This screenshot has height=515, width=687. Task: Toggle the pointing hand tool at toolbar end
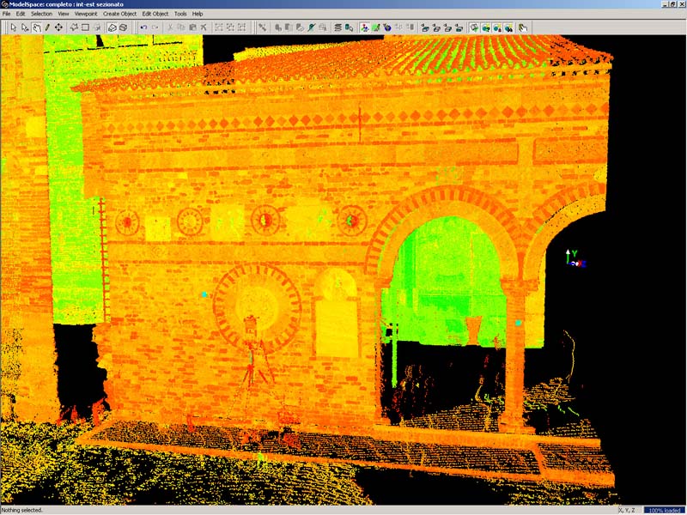point(522,27)
